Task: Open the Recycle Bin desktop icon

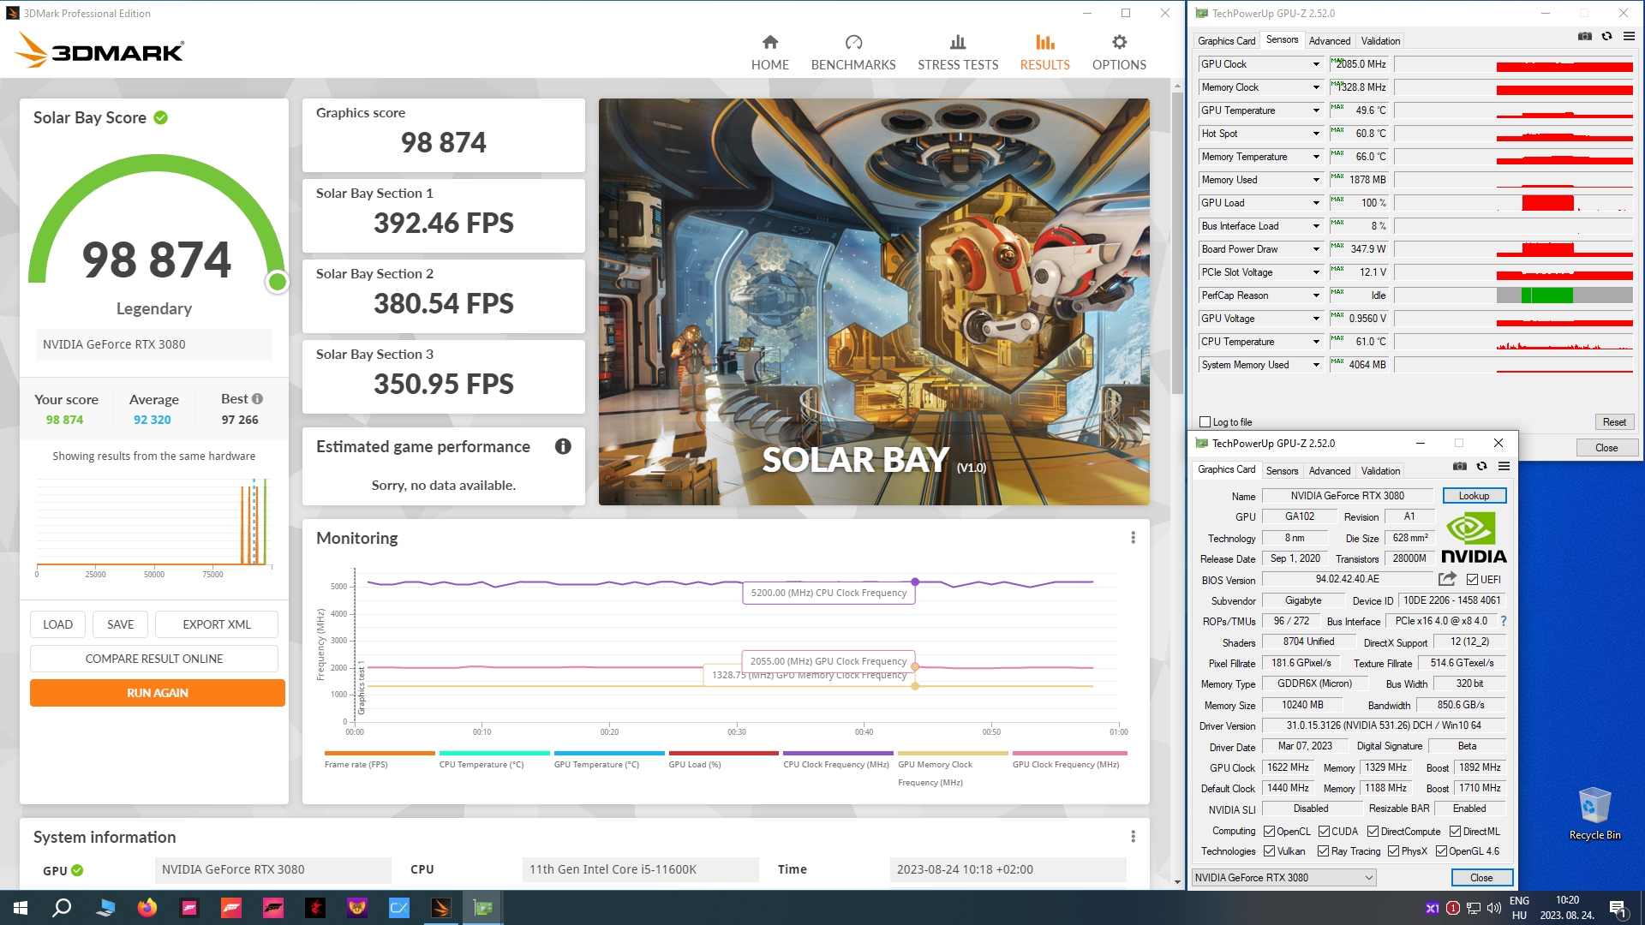Action: pos(1594,814)
